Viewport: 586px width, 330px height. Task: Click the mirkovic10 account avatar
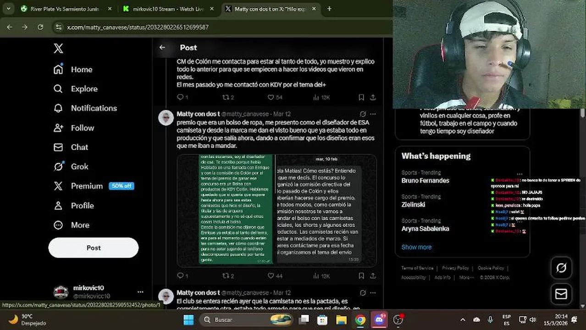(61, 292)
